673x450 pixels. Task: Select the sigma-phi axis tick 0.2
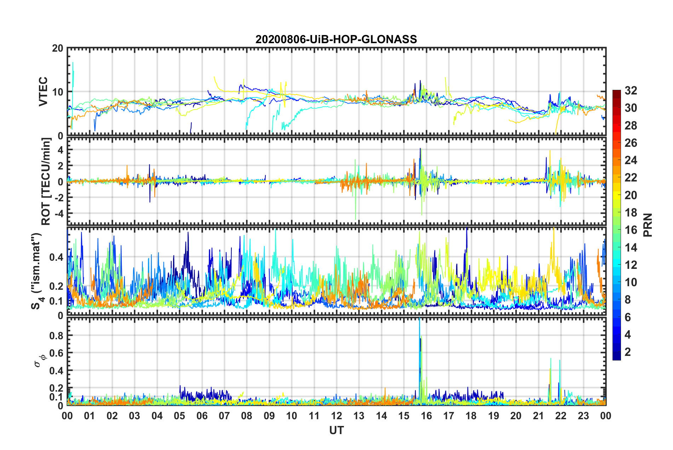pyautogui.click(x=56, y=388)
